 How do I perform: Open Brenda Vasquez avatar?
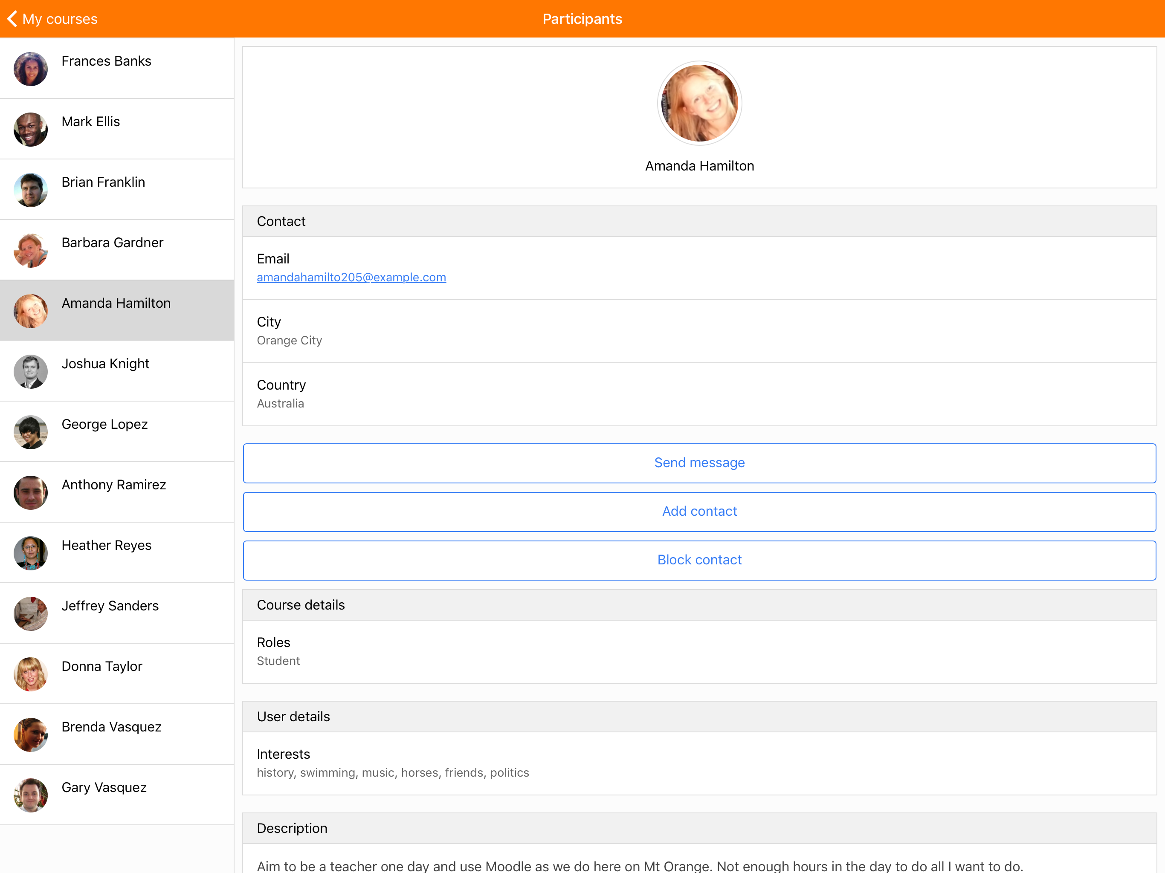31,734
